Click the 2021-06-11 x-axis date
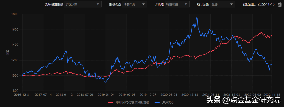Viewport: 284px width, 107px height. coord(210,94)
